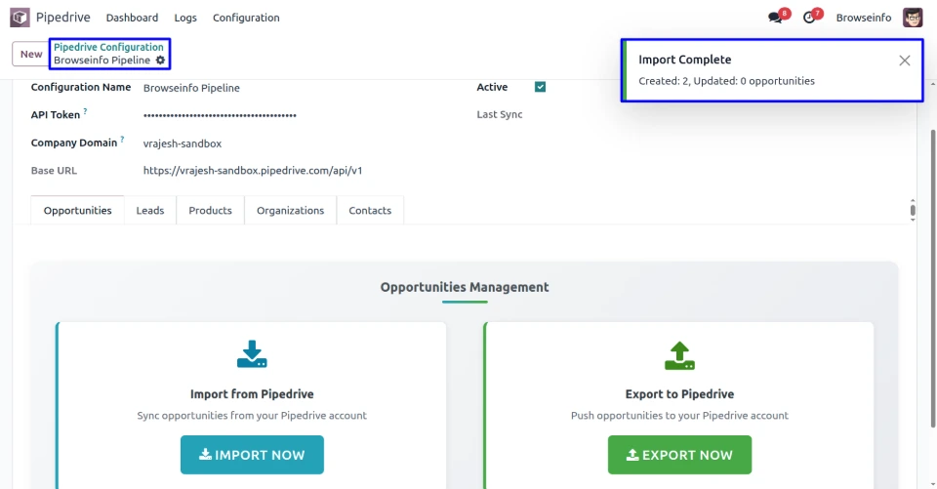This screenshot has height=489, width=937.
Task: Open the activities clock icon
Action: point(809,18)
